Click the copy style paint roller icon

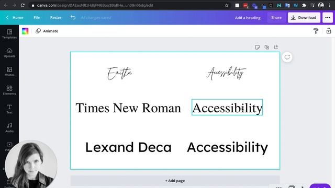[x=316, y=31]
